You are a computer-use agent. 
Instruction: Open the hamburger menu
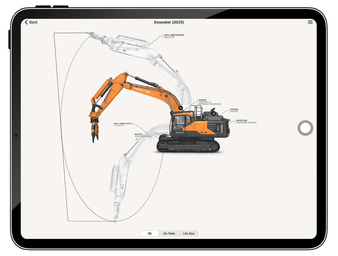pyautogui.click(x=310, y=22)
